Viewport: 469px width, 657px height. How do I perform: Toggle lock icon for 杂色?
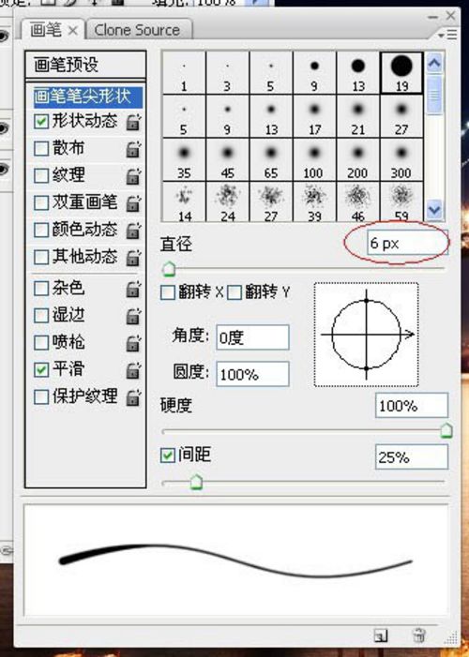coord(133,289)
